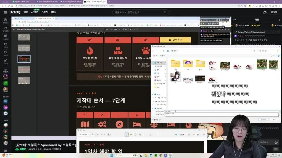Screen dimensions: 282x158
Task: Select 문서 in Save dialog sidebar
Action: tap(158, 70)
